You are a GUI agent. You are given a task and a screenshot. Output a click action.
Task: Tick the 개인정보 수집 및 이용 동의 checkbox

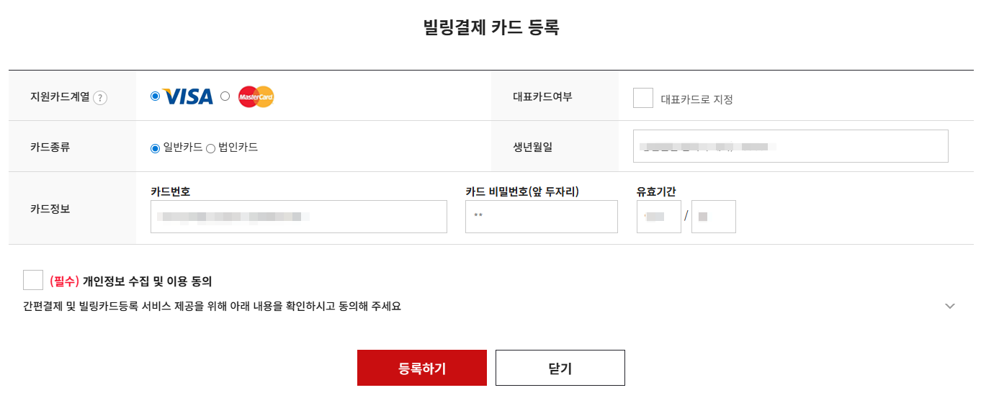click(x=33, y=280)
